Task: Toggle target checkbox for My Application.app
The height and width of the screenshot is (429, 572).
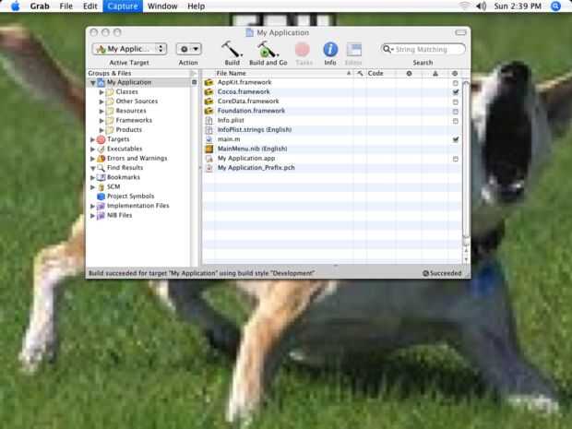Action: tap(455, 159)
